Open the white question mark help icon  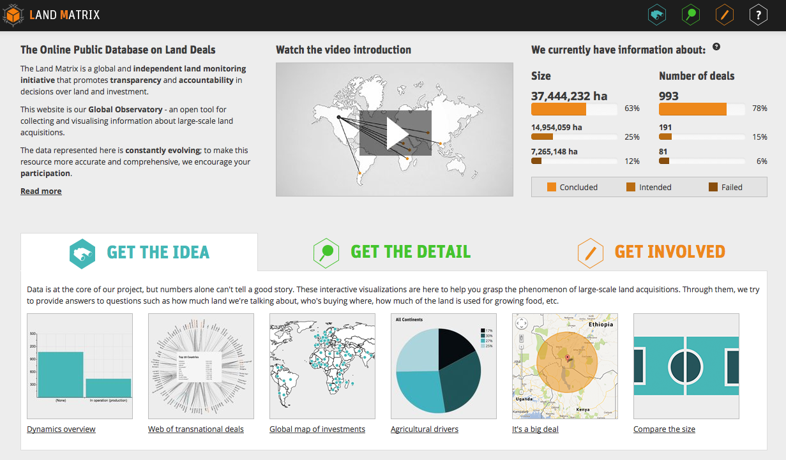[x=758, y=15]
